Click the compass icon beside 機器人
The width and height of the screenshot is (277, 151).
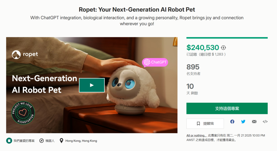[42, 141]
